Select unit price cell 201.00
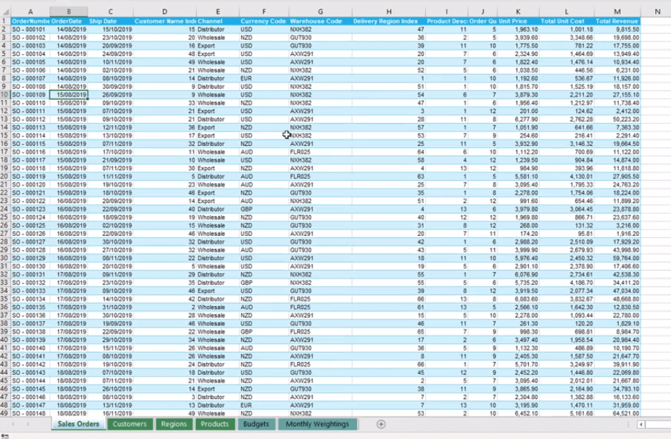This screenshot has width=671, height=439. [x=518, y=111]
